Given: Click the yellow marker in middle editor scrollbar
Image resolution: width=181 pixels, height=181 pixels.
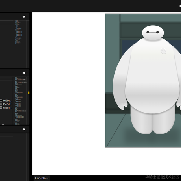Looking at the screenshot, I should point(28,93).
